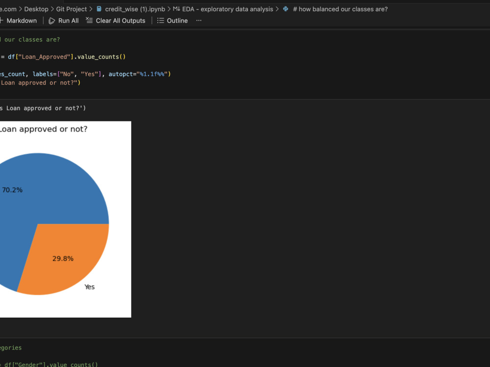Click the df["Gender"].value_counts() code line

click(51, 364)
